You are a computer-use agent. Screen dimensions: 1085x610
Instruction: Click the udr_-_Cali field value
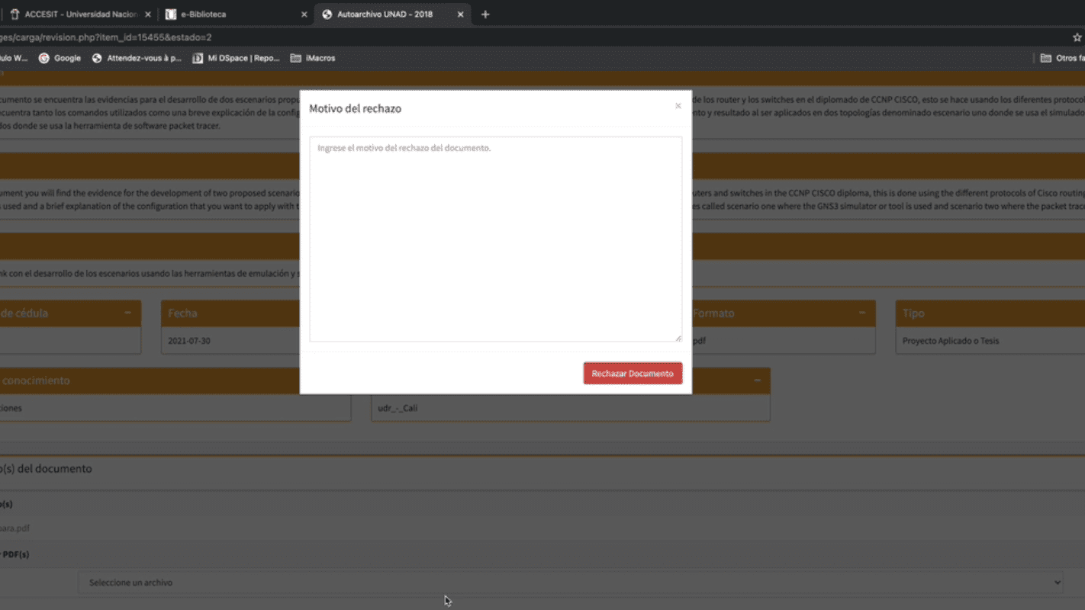[398, 408]
